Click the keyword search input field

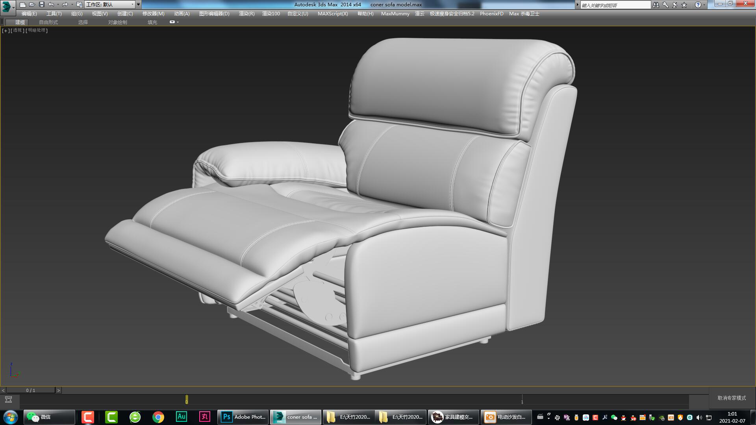(614, 5)
